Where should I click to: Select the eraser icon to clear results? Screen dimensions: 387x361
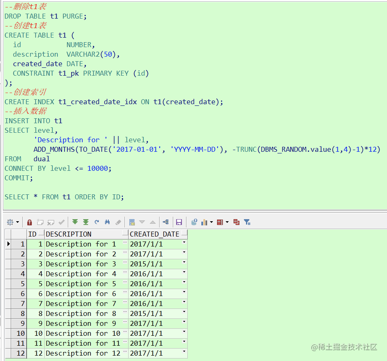click(118, 222)
